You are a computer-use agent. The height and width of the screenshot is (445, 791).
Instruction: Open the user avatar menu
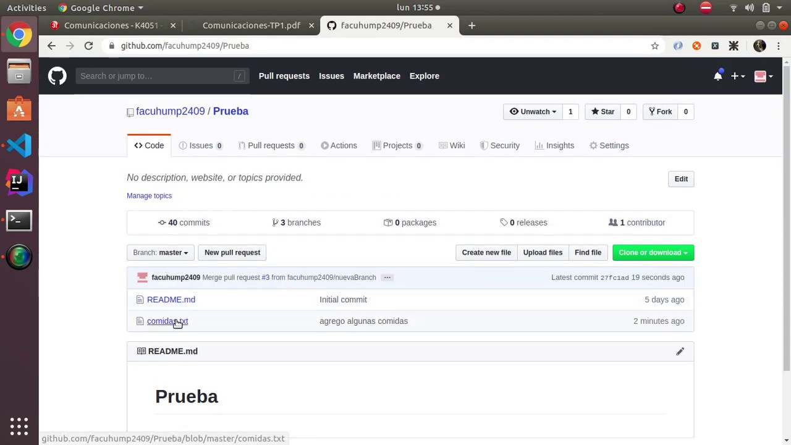[x=764, y=76]
